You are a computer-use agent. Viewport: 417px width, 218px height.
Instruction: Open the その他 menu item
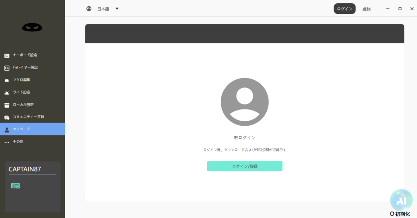click(18, 142)
